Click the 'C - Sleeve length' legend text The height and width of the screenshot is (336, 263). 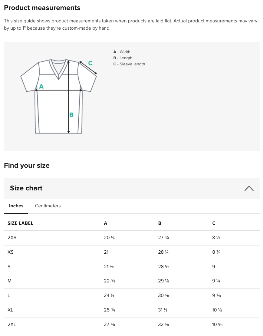[x=129, y=64]
